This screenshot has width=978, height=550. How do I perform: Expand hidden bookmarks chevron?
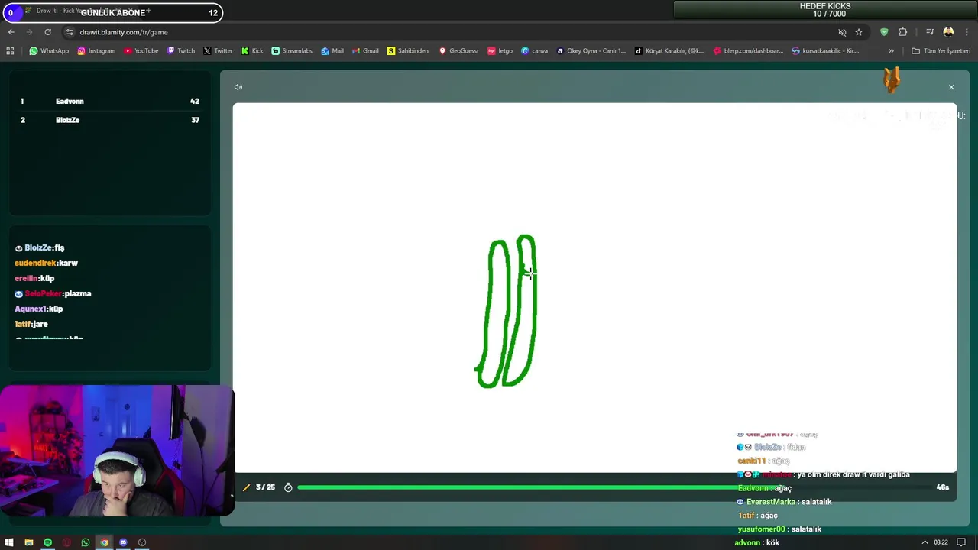point(891,51)
